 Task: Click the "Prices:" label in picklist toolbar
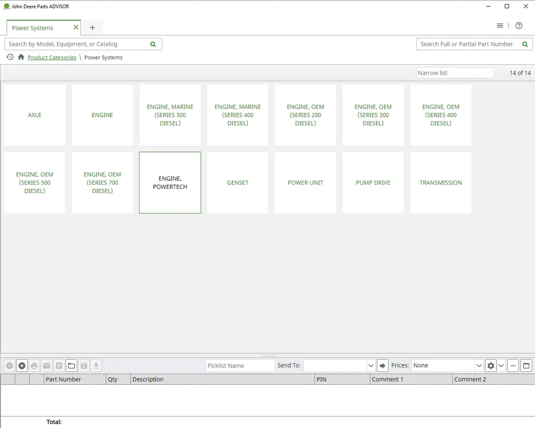click(400, 365)
